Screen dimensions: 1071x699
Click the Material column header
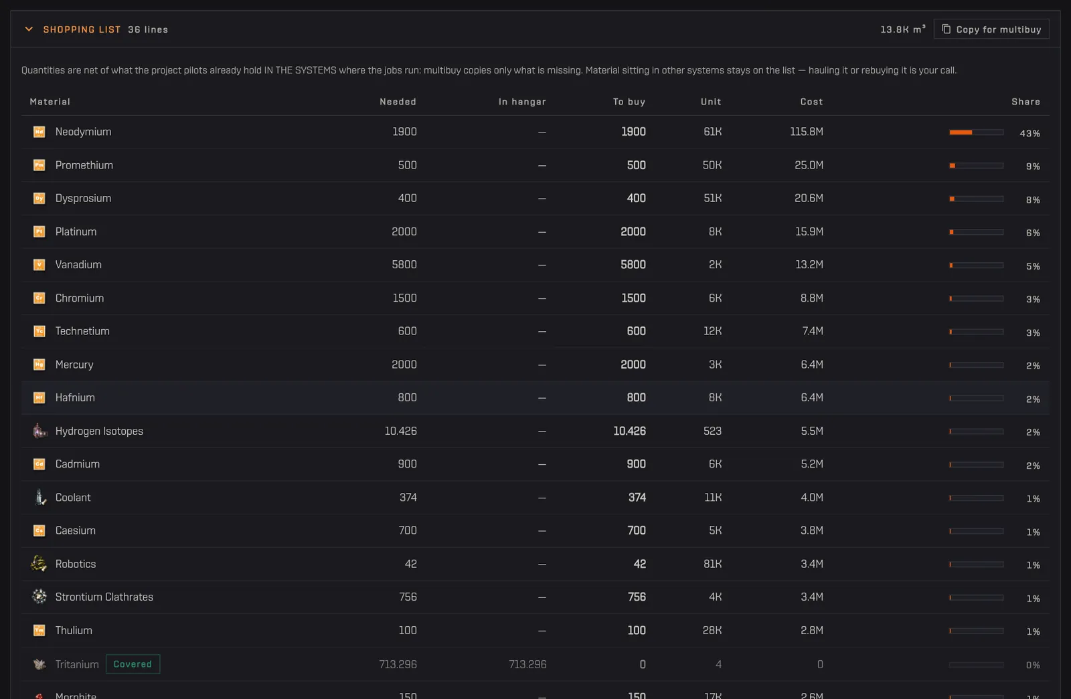pyautogui.click(x=50, y=102)
